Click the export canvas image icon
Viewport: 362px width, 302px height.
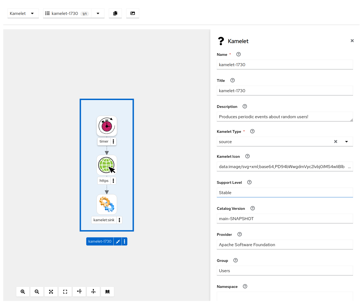pos(133,13)
